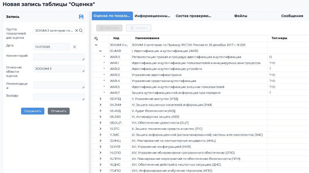Clear the date field with the X icon
Screen dimensions: 309x173
coord(75,47)
